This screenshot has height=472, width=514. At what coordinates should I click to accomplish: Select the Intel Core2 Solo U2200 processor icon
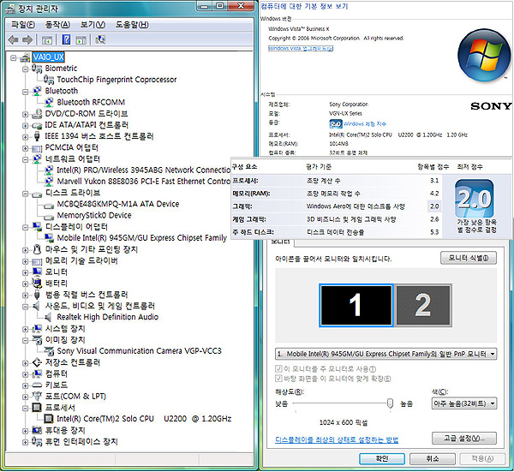point(49,419)
